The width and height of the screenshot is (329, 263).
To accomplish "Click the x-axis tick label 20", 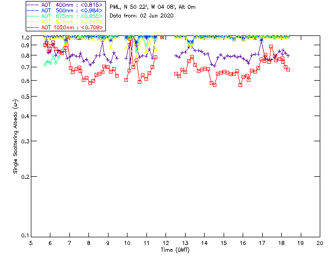I will (320, 243).
